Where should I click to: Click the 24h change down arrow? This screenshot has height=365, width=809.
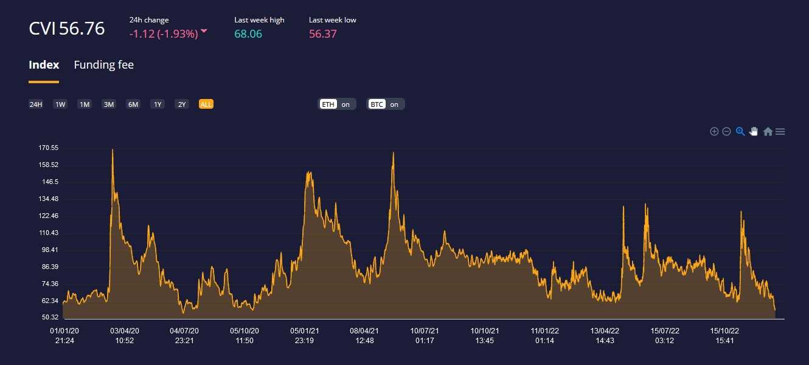tap(204, 32)
